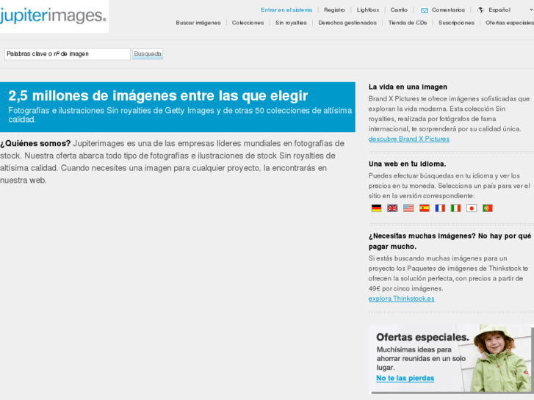534x400 pixels.
Task: Click descubre Brand X Pictures link
Action: pyautogui.click(x=408, y=139)
